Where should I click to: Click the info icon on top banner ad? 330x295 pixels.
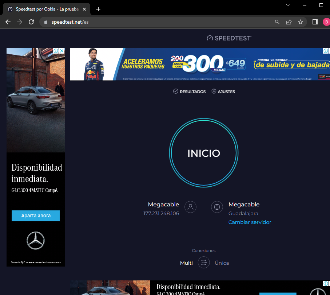[x=326, y=51]
